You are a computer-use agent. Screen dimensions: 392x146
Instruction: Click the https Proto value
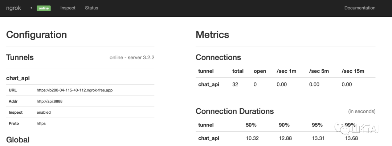pos(41,123)
